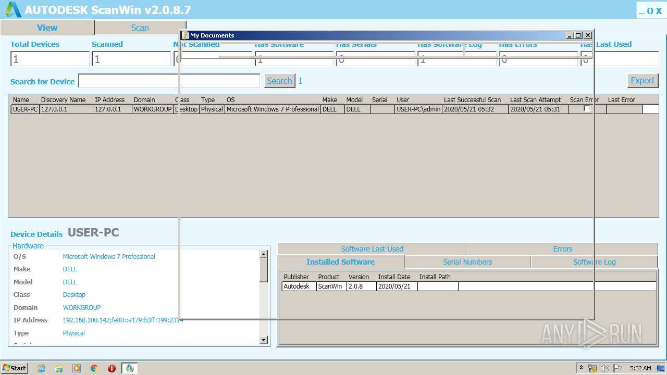The height and width of the screenshot is (375, 667).
Task: Select the 2.0.8 version cell
Action: point(362,286)
